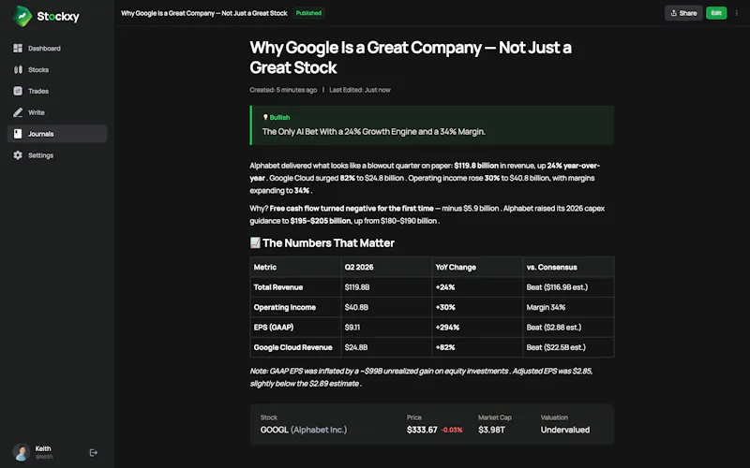Click the logout icon beside Keith
The width and height of the screenshot is (750, 468).
point(93,452)
